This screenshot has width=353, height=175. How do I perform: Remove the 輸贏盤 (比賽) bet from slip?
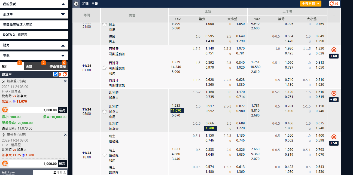tap(65, 81)
